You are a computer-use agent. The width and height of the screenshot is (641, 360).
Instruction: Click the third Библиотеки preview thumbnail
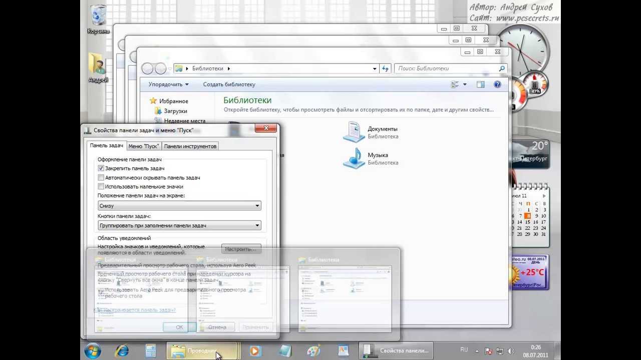coord(345,298)
